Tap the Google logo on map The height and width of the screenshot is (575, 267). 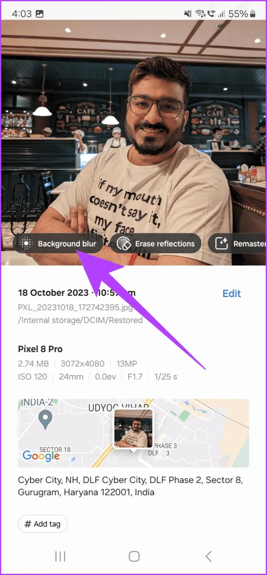41,456
